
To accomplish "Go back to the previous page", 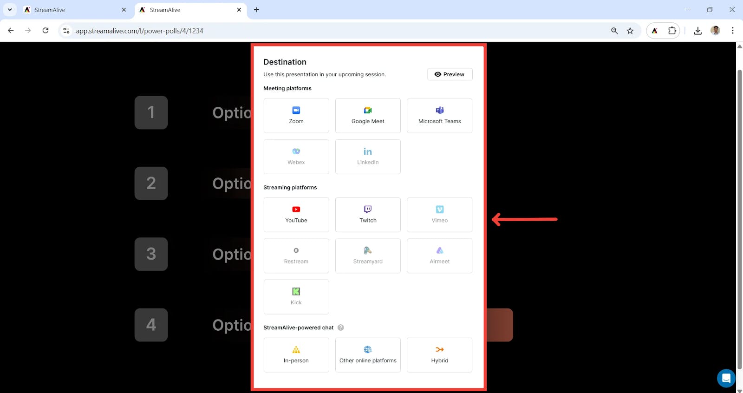I will [x=11, y=31].
